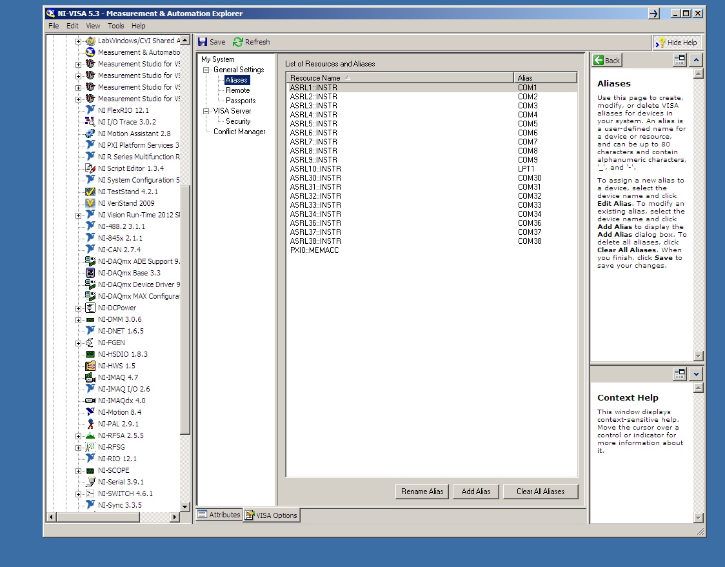Click the NI-DCPower icon
The height and width of the screenshot is (567, 725).
point(90,308)
